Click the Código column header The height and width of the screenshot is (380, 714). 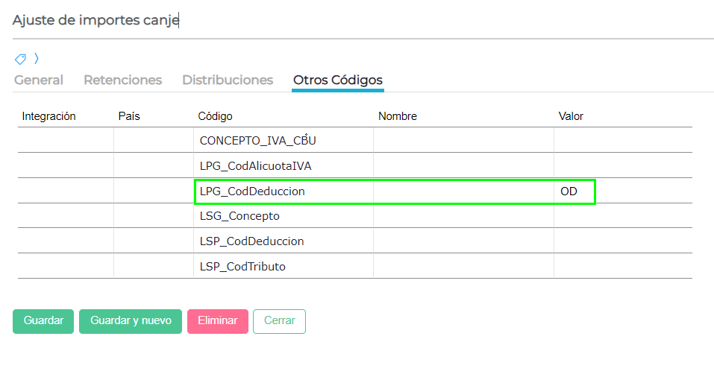[215, 116]
